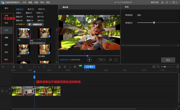Play the preview video
180x110 pixels.
[x=89, y=60]
